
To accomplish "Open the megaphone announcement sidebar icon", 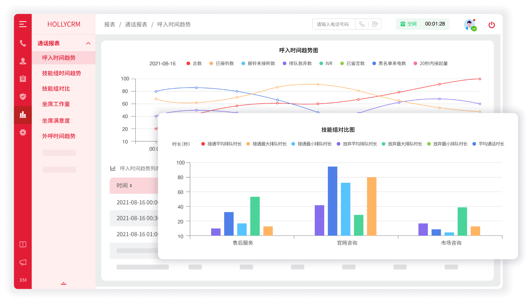I will coord(23,262).
